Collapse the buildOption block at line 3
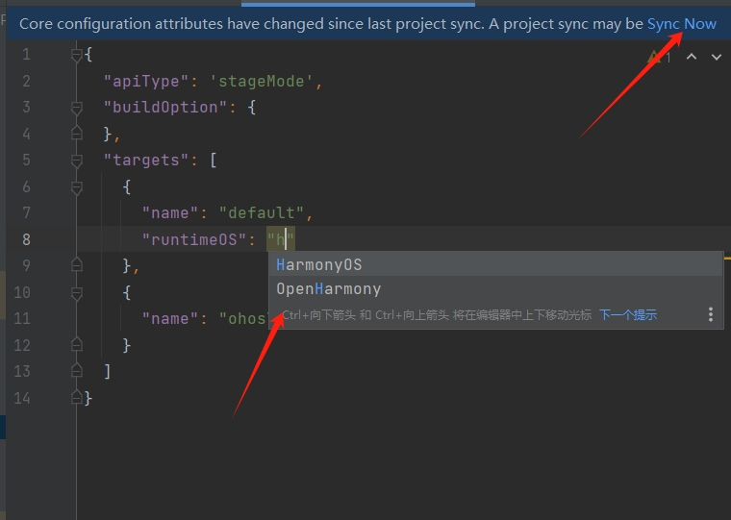 pos(77,108)
